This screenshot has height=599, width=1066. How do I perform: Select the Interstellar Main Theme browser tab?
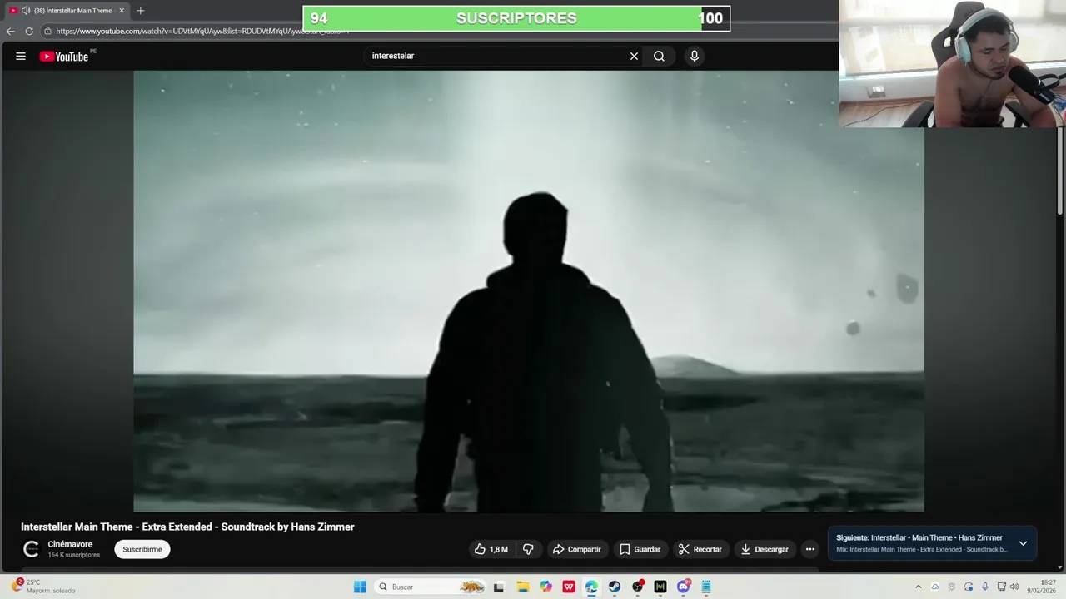coord(67,11)
